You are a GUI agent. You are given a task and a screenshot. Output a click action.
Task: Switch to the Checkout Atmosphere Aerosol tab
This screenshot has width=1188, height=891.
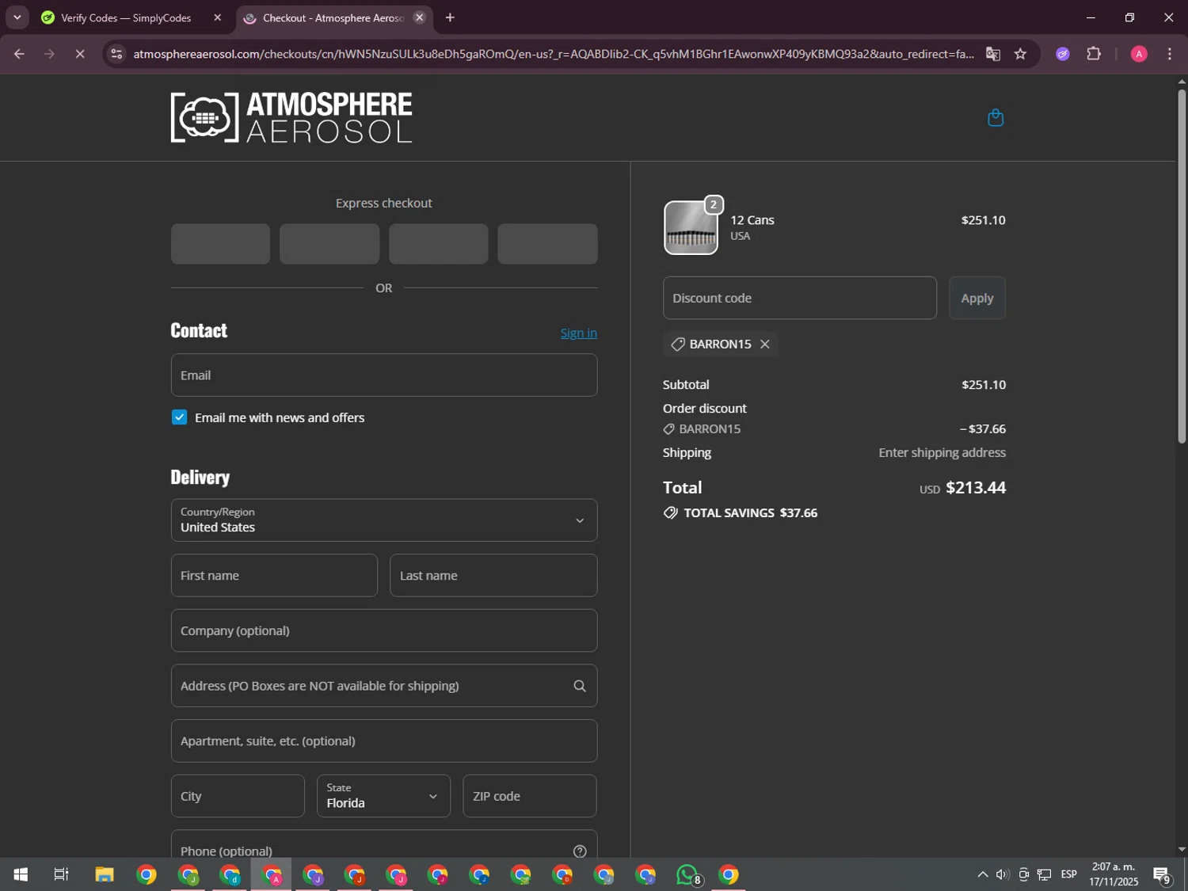coord(333,17)
